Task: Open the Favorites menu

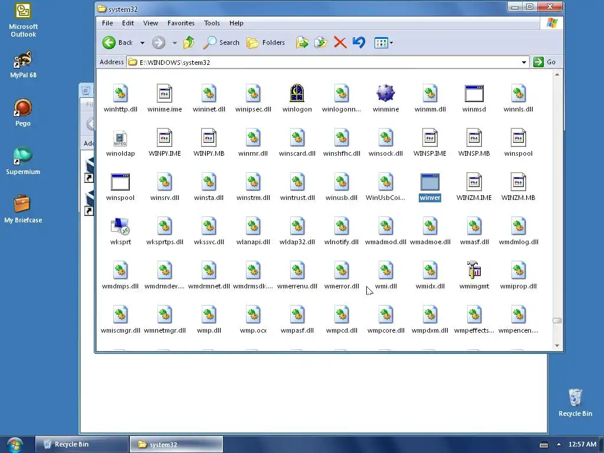Action: pos(180,23)
